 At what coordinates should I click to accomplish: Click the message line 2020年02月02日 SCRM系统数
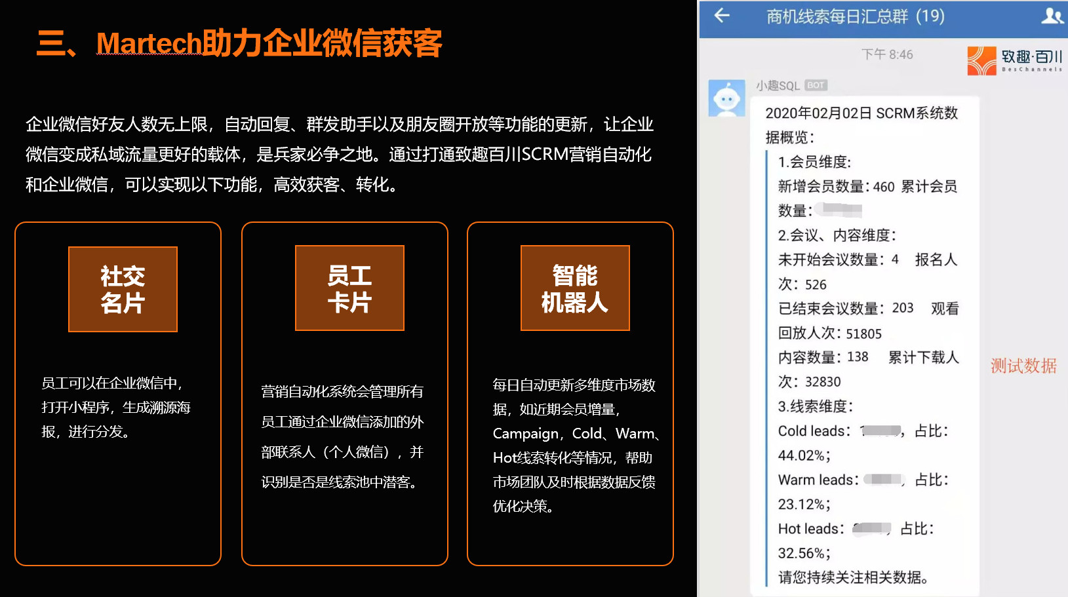[861, 113]
